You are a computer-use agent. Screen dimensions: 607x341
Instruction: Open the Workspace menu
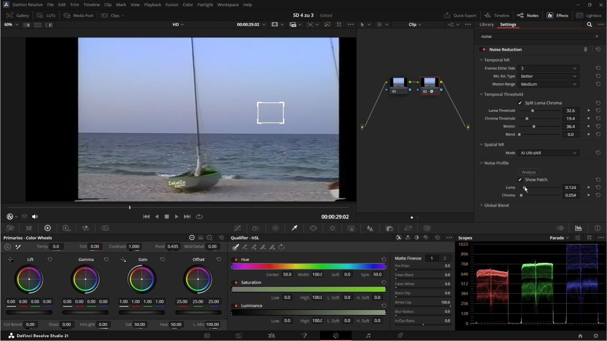228,5
